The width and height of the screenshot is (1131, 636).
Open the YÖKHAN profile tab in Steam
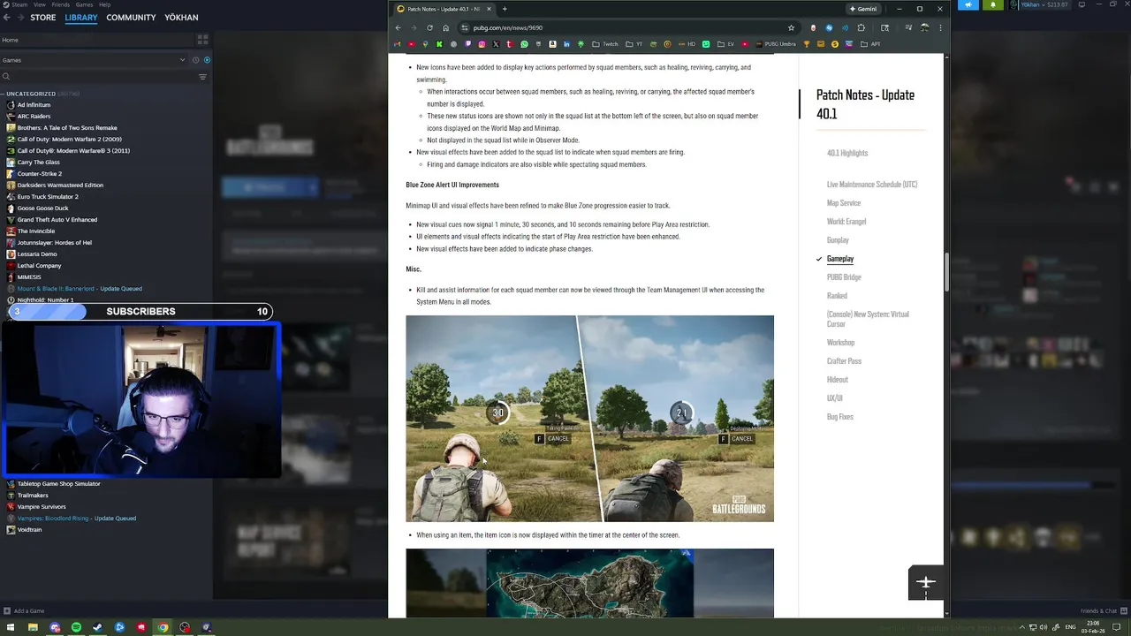click(x=181, y=18)
